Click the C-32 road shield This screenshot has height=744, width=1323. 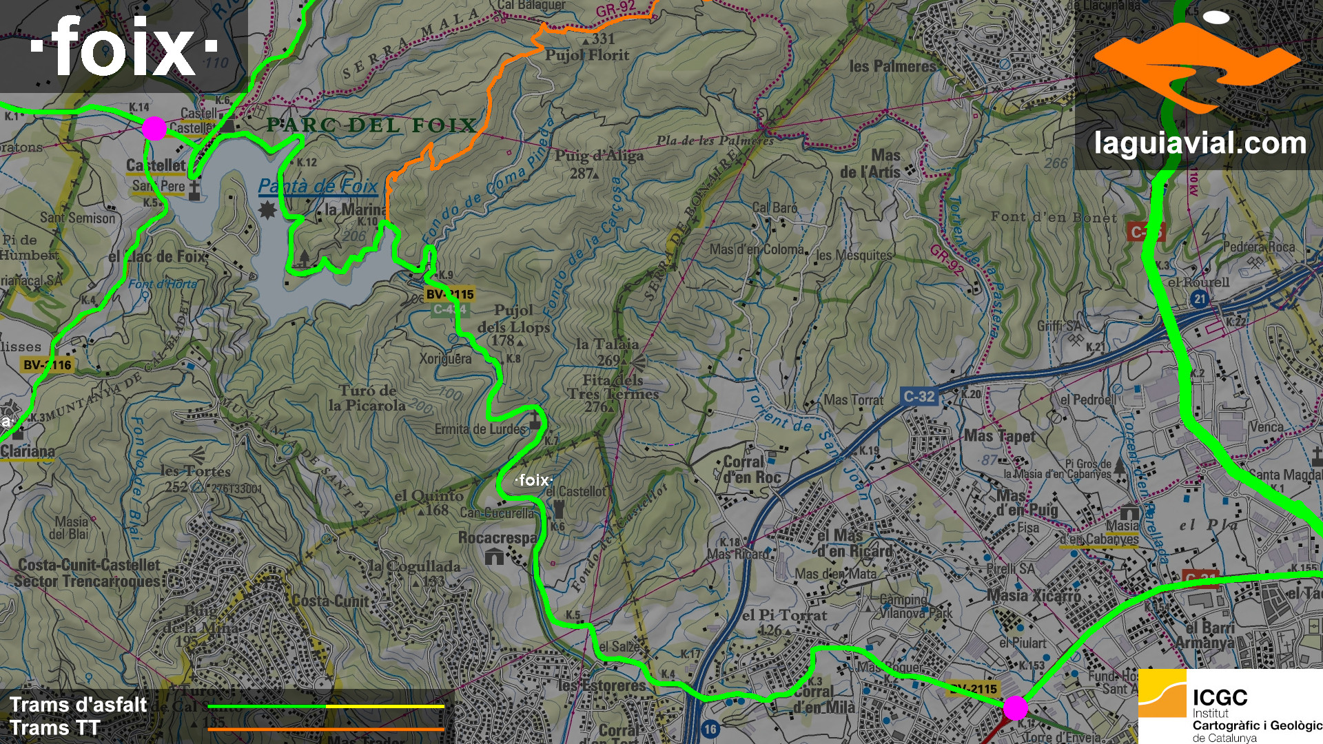point(920,397)
